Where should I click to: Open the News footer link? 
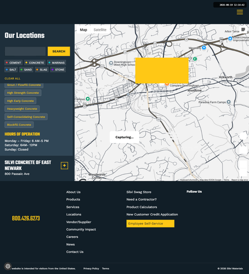coord(70,244)
